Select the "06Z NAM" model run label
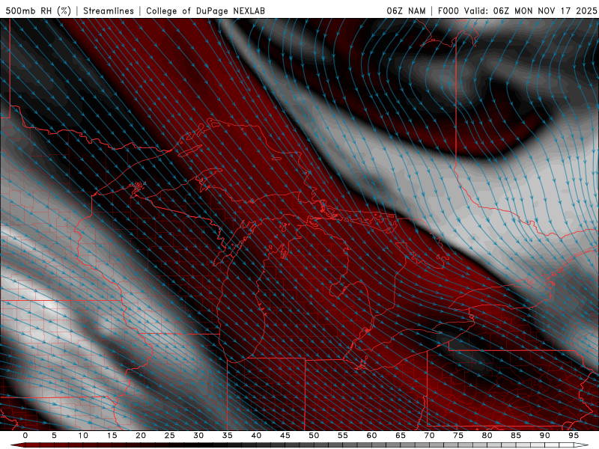 coord(406,10)
